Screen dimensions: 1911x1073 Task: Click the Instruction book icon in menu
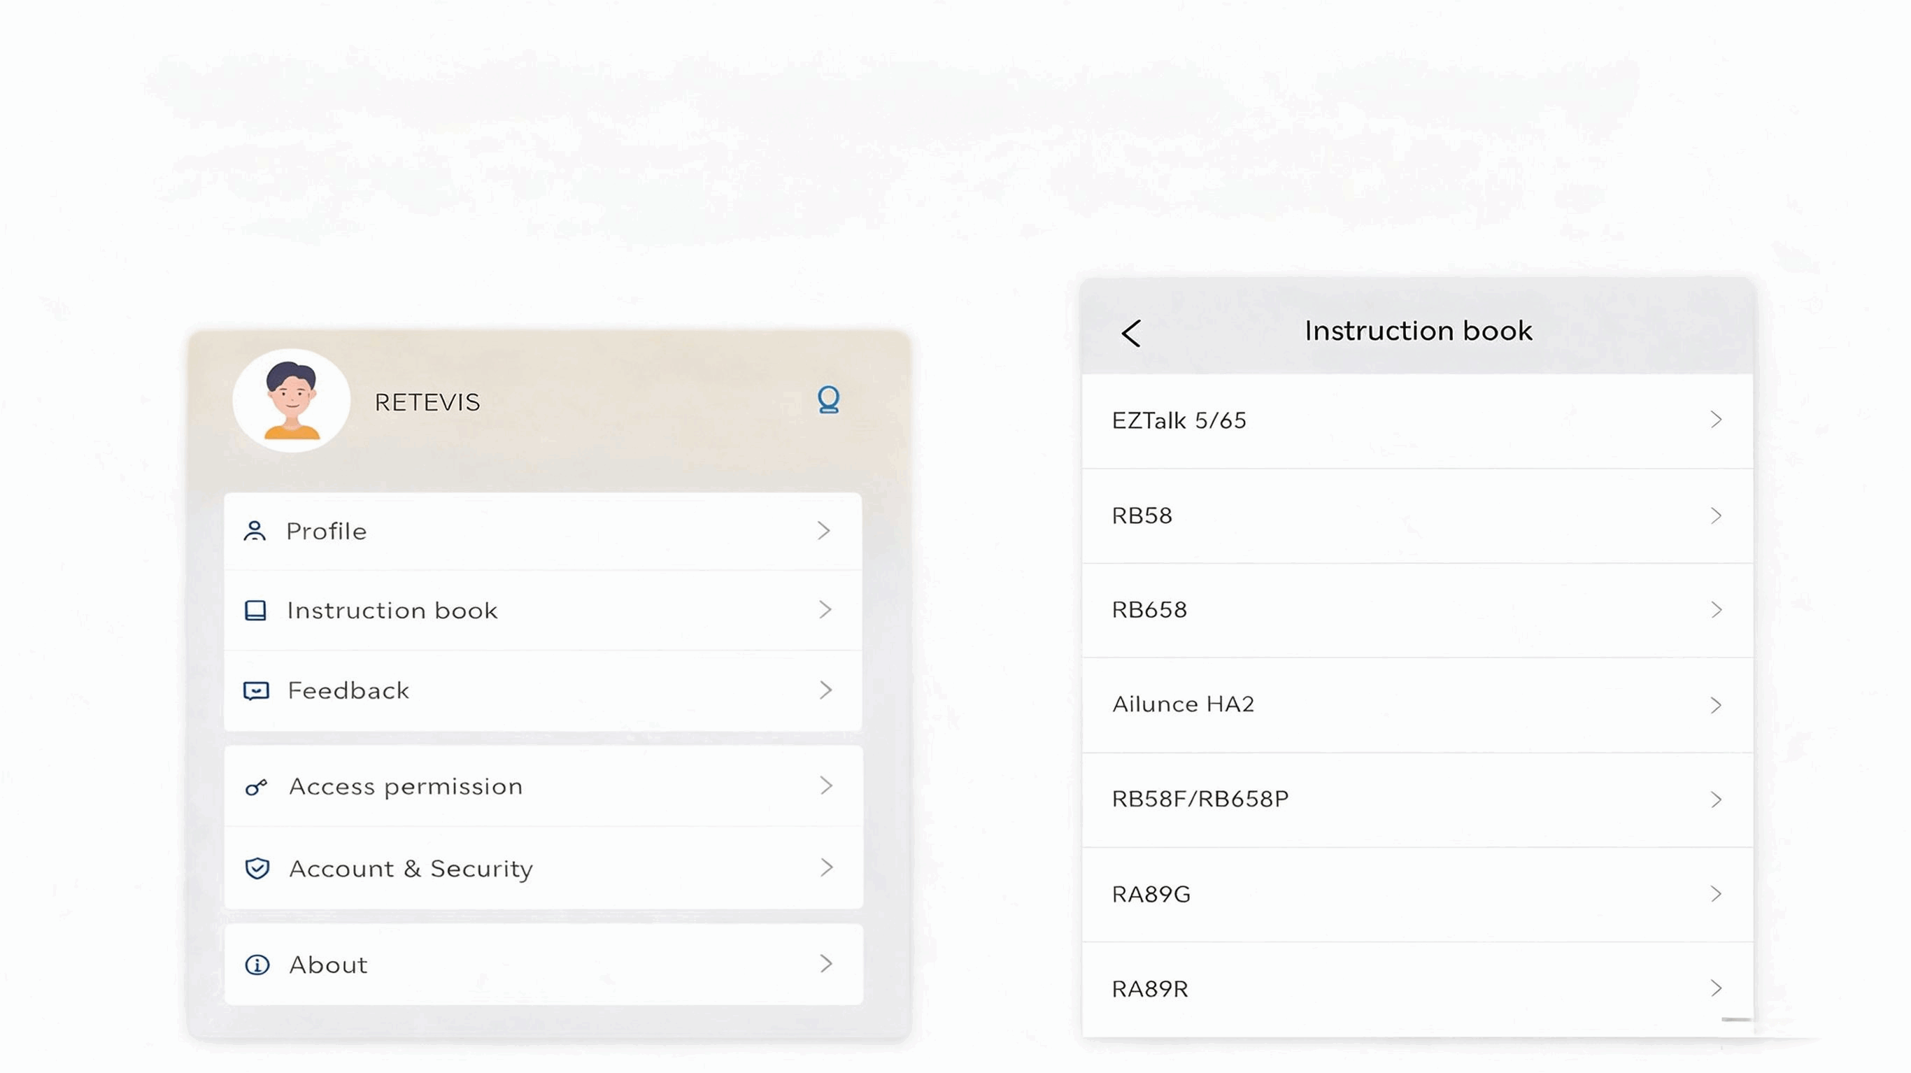coord(255,611)
